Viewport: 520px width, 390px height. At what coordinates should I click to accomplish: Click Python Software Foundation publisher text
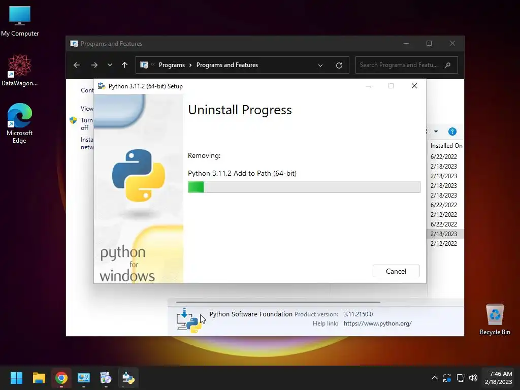[x=251, y=314]
